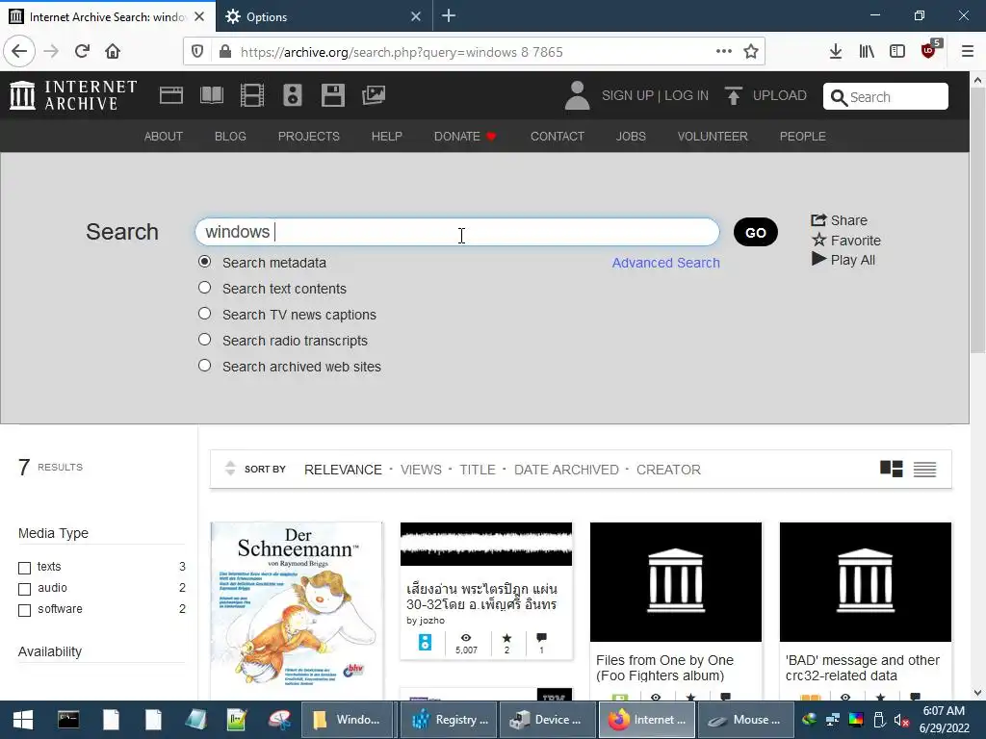Image resolution: width=986 pixels, height=739 pixels.
Task: Toggle sort direction arrows beside Sort By
Action: tap(230, 469)
